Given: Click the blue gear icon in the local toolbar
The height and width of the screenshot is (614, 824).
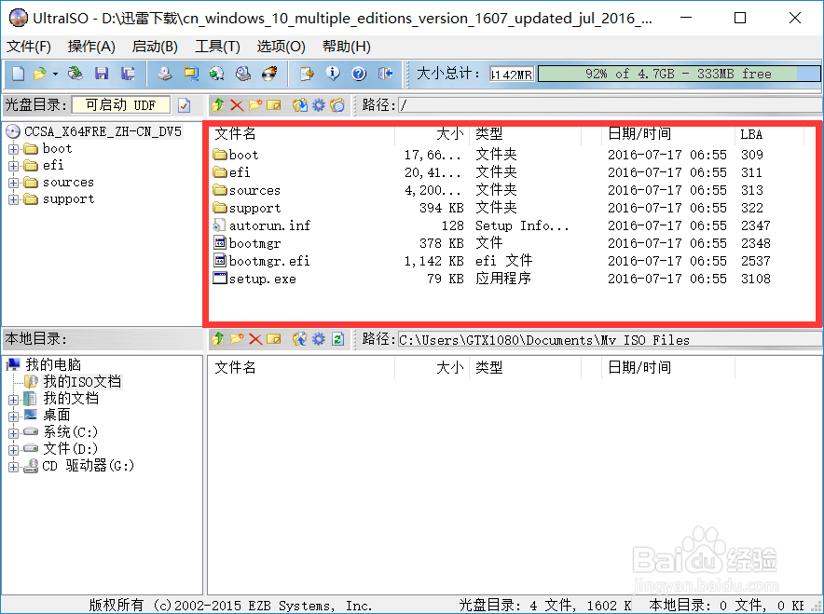Looking at the screenshot, I should pos(319,339).
